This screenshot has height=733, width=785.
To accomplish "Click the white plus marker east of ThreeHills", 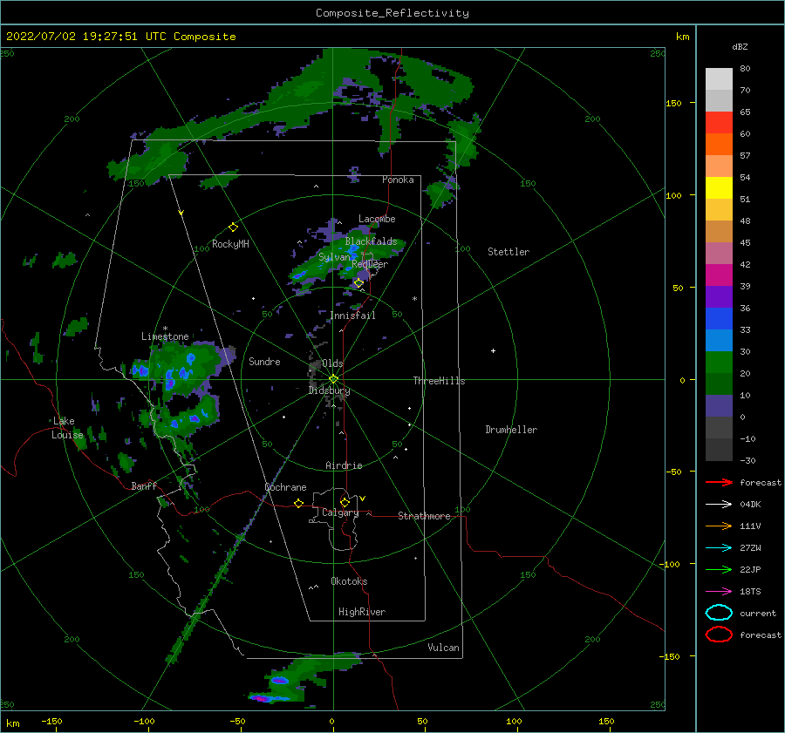I will (493, 350).
